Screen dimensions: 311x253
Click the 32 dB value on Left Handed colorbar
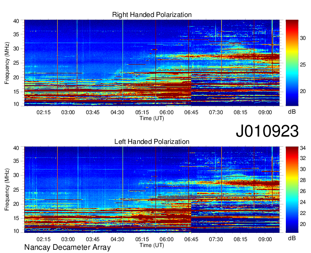pyautogui.click(x=303, y=158)
